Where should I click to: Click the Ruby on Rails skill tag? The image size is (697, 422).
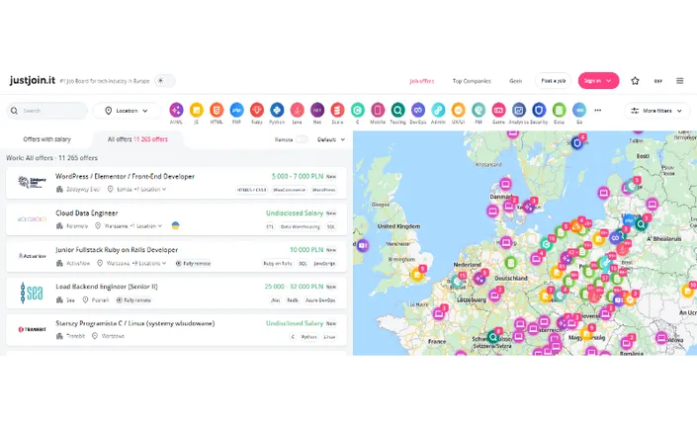pyautogui.click(x=278, y=264)
